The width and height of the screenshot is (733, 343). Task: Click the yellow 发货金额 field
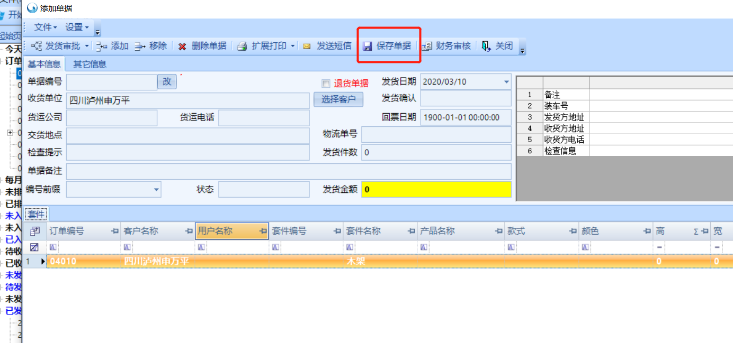[436, 189]
